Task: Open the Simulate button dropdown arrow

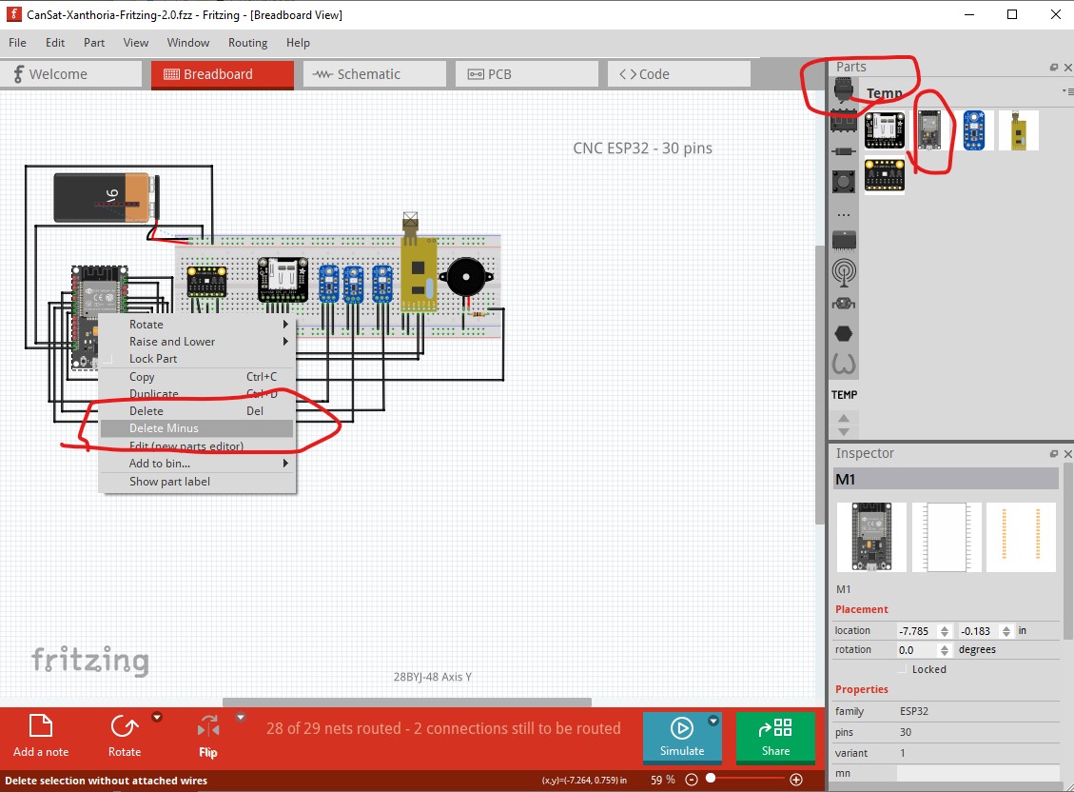Action: pyautogui.click(x=713, y=721)
